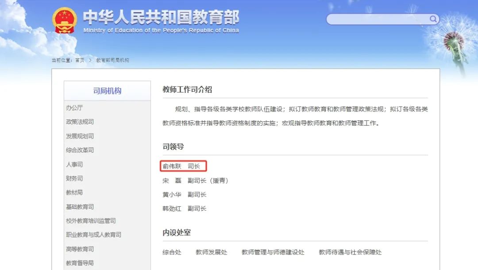478x270 pixels.
Task: Select 校外教育培训监管司 in the sidebar
Action: [91, 221]
